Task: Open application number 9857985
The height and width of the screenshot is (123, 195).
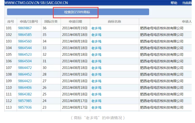Action: (25, 101)
